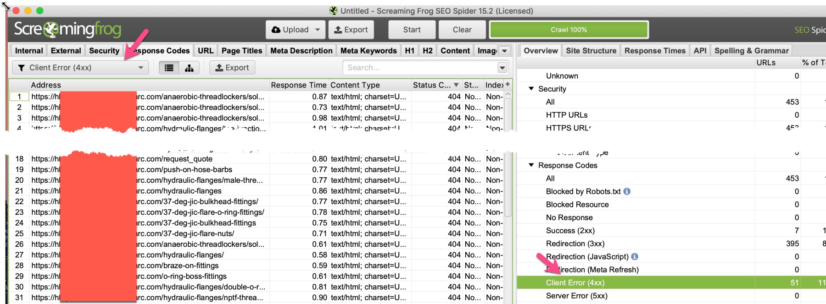The width and height of the screenshot is (826, 304).
Task: Switch to the Page Titles tab
Action: point(242,51)
